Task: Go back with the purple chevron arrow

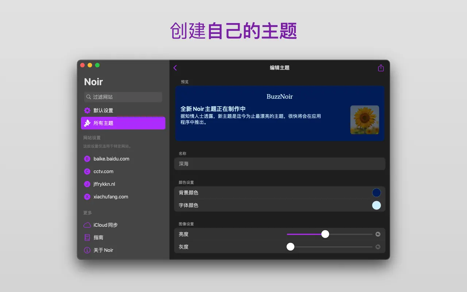Action: [175, 68]
